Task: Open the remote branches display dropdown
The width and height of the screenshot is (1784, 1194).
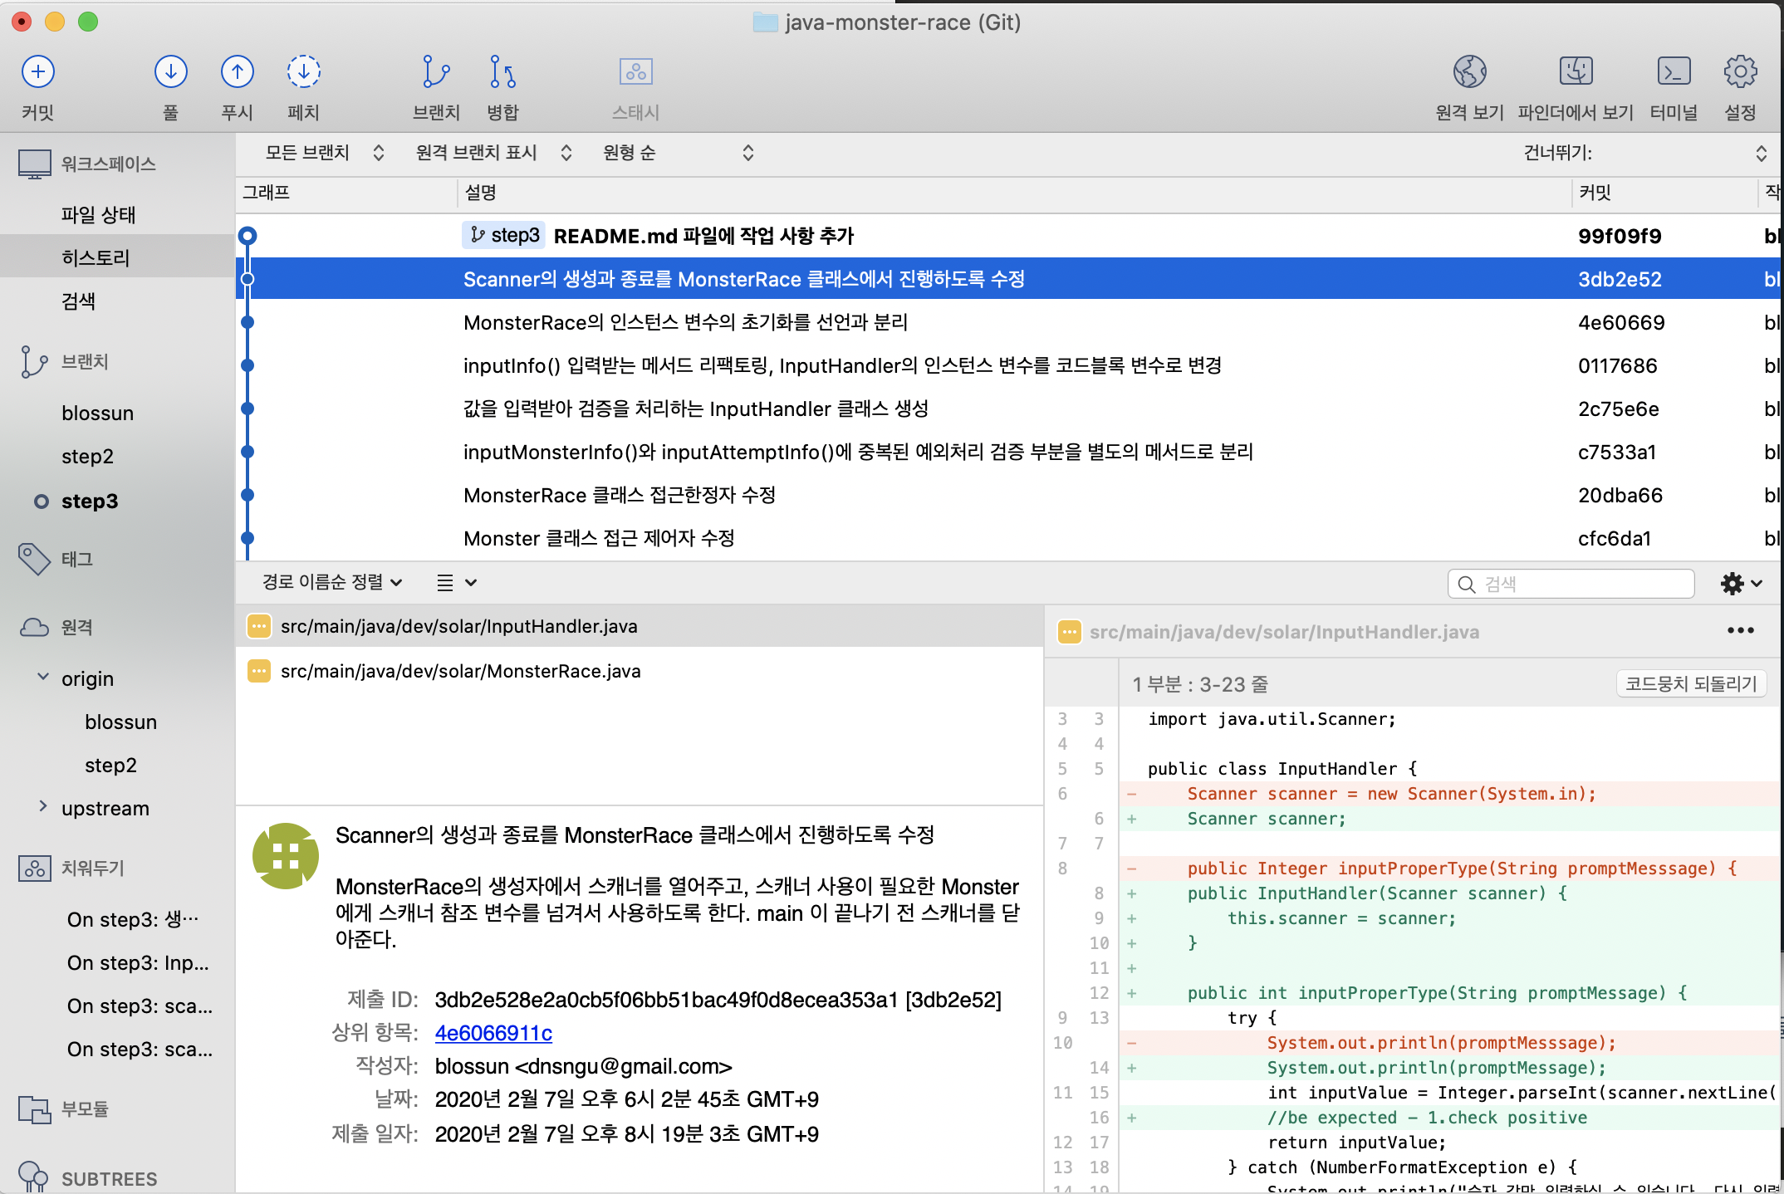Action: (x=493, y=153)
